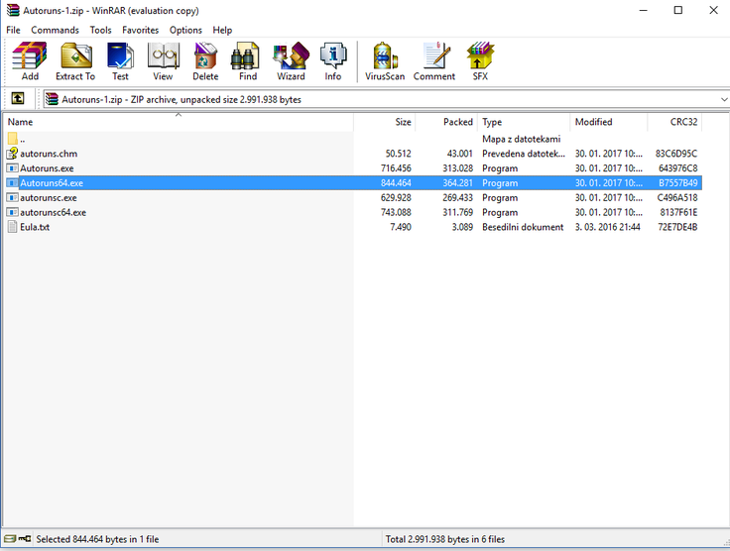Click the autorunsc.exe file icon
The width and height of the screenshot is (730, 551).
click(13, 197)
